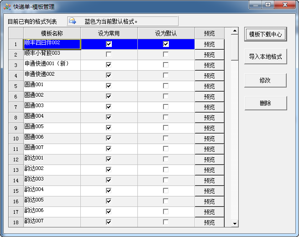
Task: Preview the 顺丰小背胶003 template
Action: 210,55
